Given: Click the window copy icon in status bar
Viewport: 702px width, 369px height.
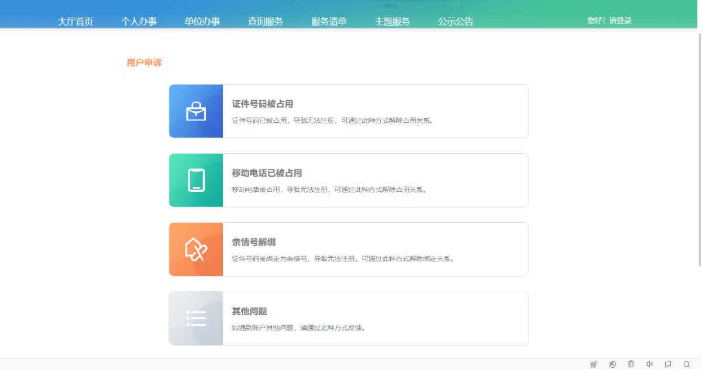Looking at the screenshot, I should coord(668,364).
